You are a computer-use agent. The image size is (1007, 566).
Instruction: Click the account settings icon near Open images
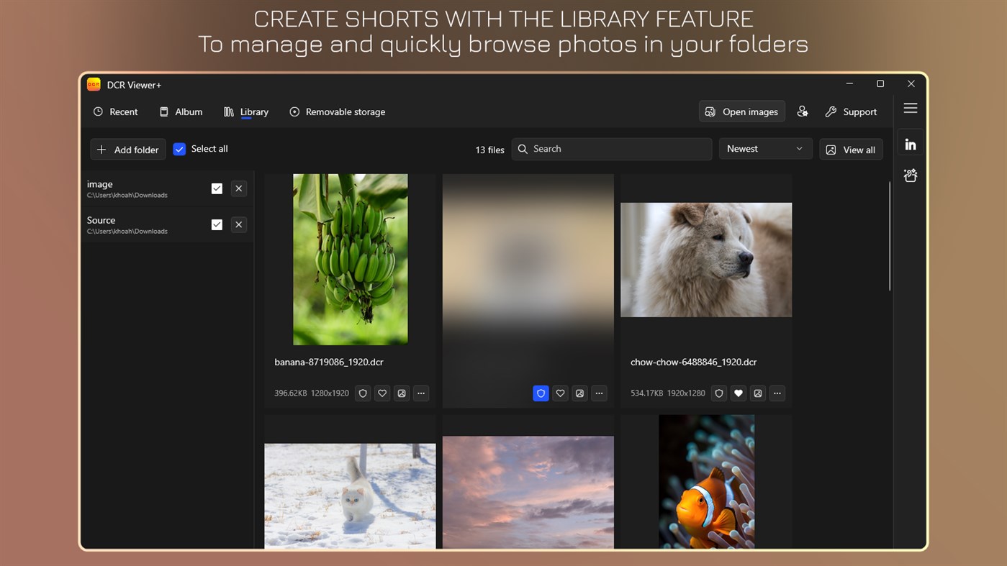point(803,111)
